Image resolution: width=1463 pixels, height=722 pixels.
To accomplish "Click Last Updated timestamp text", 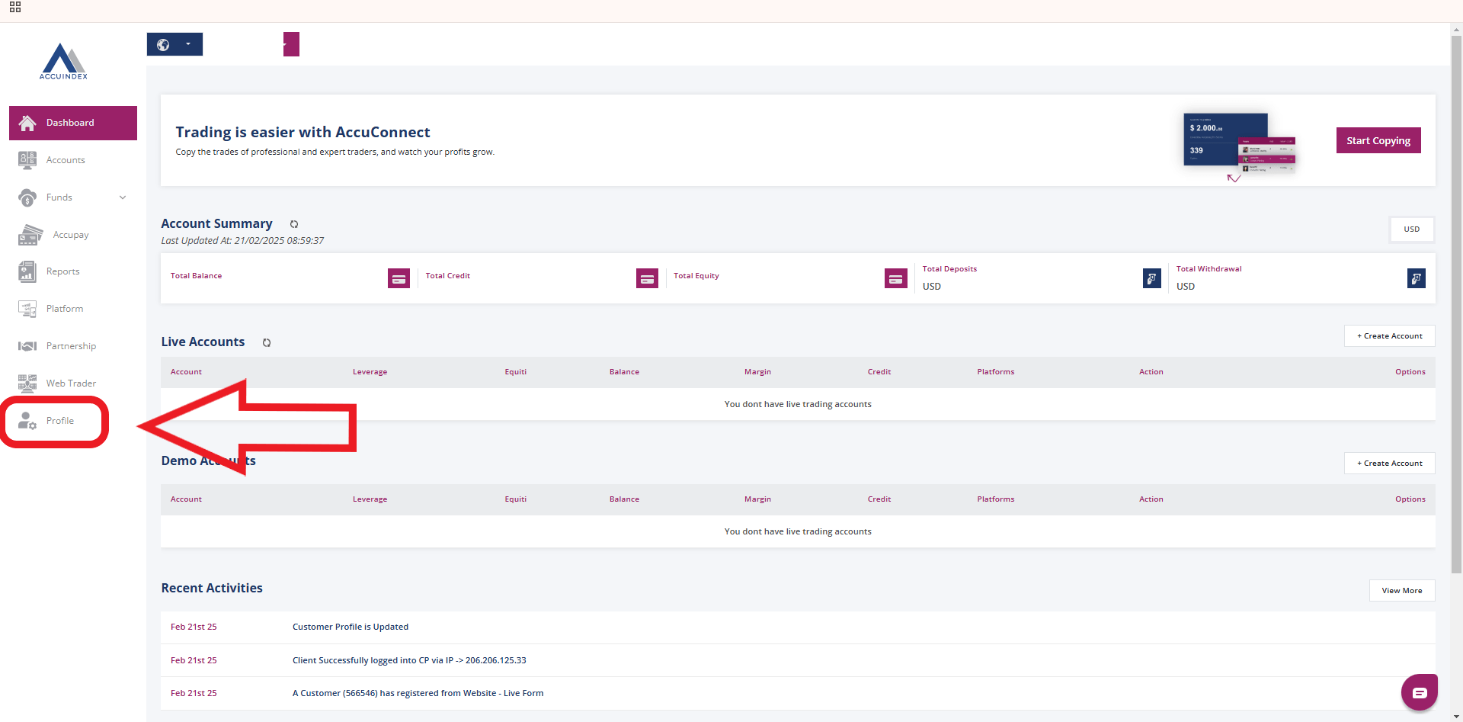I will 242,241.
